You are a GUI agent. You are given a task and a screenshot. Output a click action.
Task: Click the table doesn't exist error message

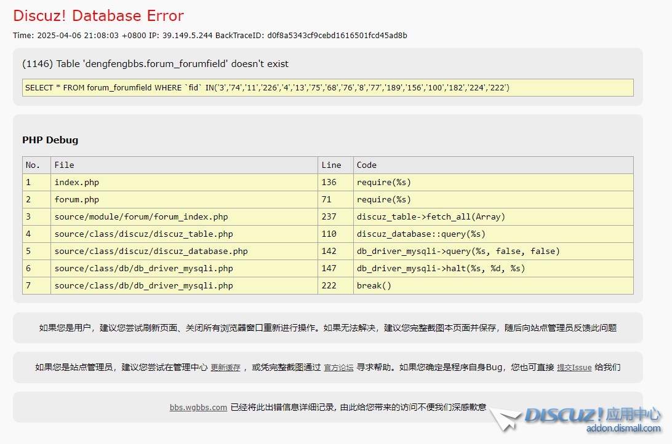(x=155, y=64)
